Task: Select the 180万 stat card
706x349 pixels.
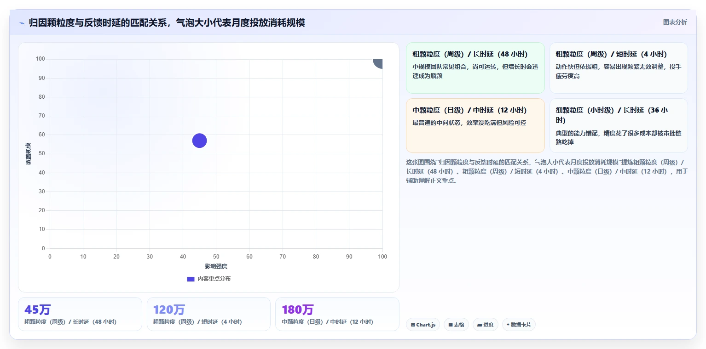Action: (337, 314)
